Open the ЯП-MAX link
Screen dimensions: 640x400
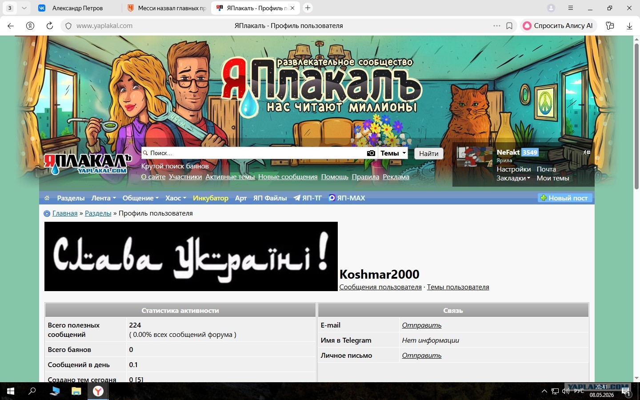click(x=347, y=198)
